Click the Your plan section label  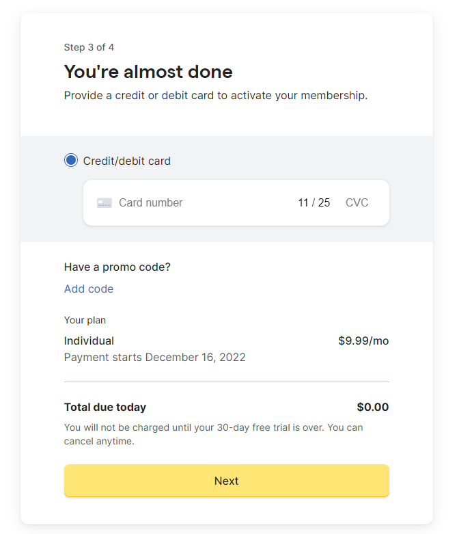85,320
